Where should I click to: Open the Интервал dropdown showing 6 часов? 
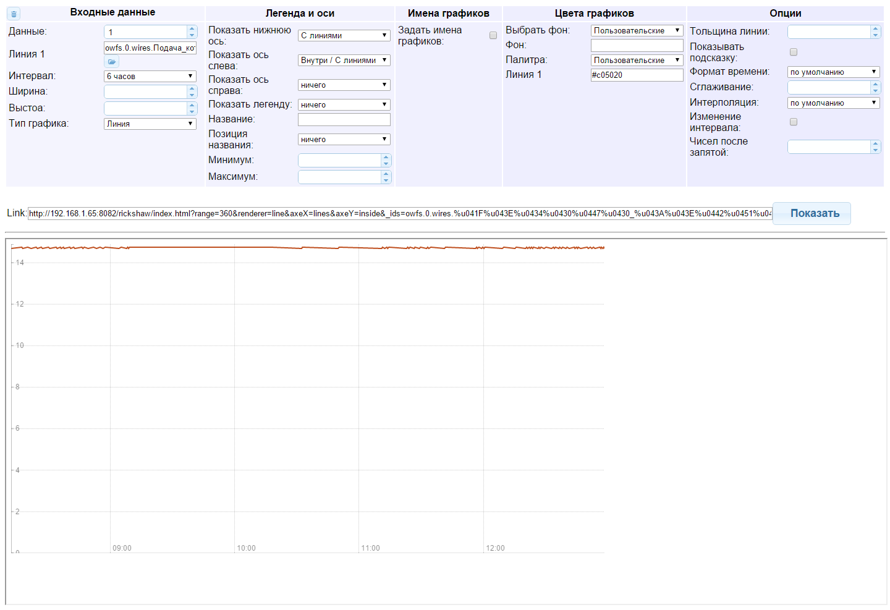[150, 76]
